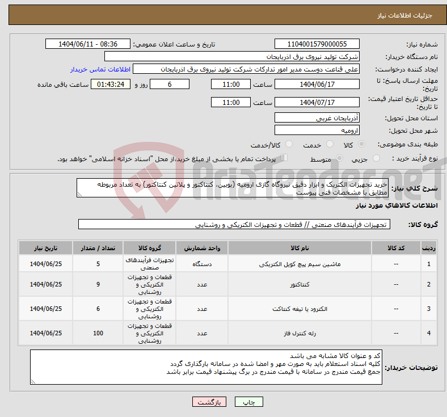Click the unit دستگاه cell in row 1

click(202, 264)
